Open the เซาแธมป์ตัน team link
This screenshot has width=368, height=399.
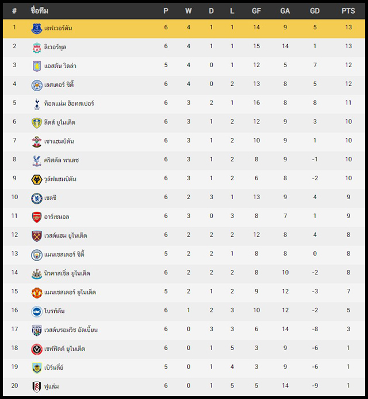coord(59,141)
